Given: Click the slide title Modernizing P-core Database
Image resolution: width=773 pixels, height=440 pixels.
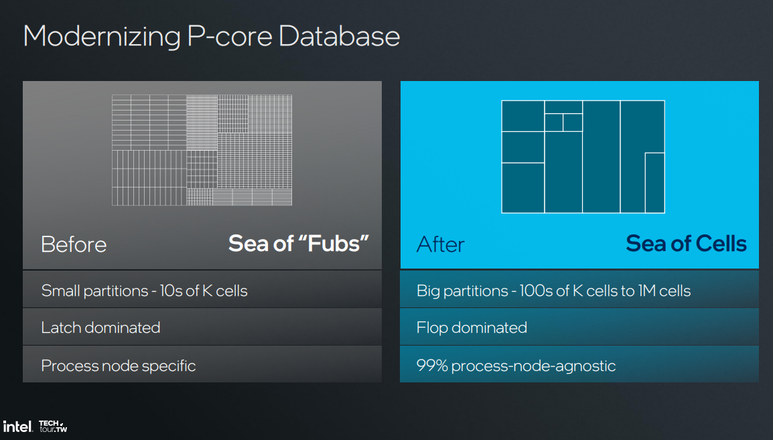Looking at the screenshot, I should (211, 36).
